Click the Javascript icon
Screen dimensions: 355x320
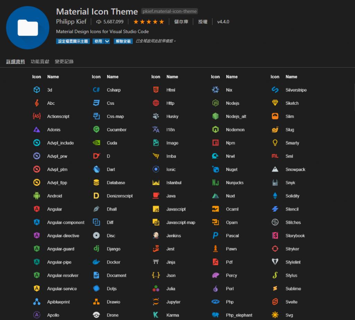[156, 209]
